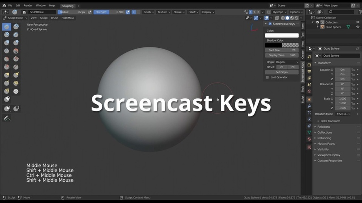Select the Fill brush tool
The width and height of the screenshot is (362, 203).
click(16, 59)
